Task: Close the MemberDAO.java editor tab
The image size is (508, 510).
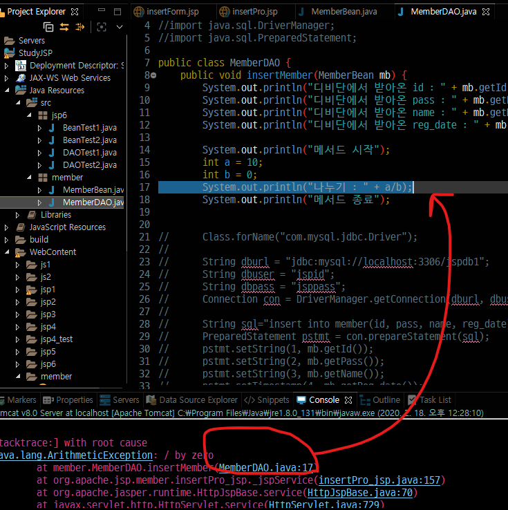Action: coord(486,12)
